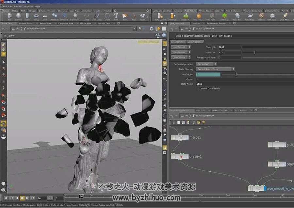Click the Debris shelf tool
Screen dimensions: 294x208
[x=261, y=17]
